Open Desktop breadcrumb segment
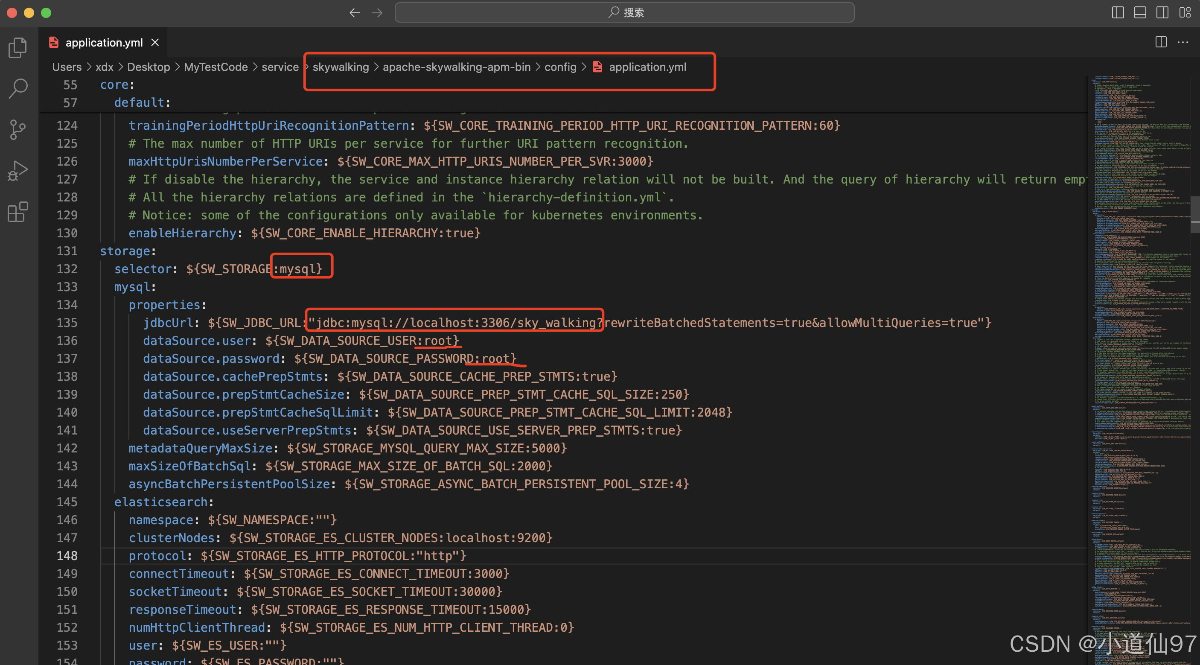This screenshot has width=1200, height=665. [149, 67]
